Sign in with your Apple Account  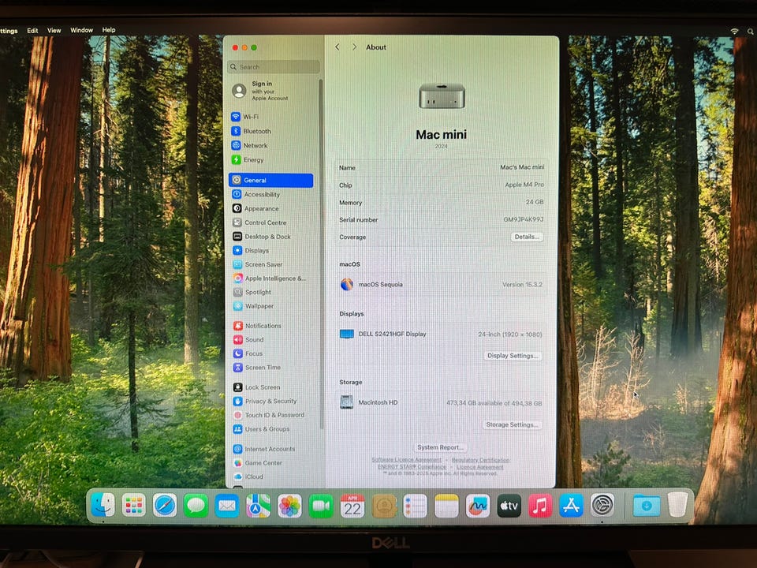point(261,91)
